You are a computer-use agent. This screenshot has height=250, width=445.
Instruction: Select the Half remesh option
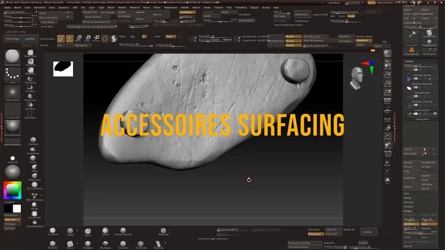click(332, 17)
